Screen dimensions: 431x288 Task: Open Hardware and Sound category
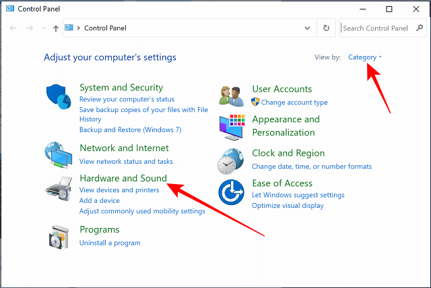pyautogui.click(x=123, y=178)
